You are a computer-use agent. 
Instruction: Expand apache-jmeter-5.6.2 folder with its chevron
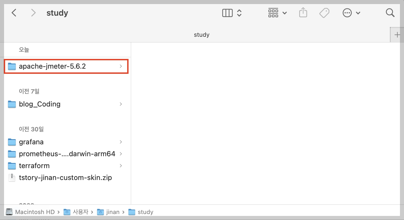[121, 66]
